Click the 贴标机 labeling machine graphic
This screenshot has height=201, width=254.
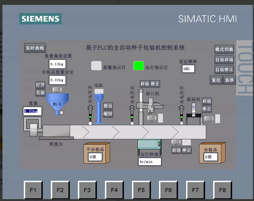click(194, 114)
